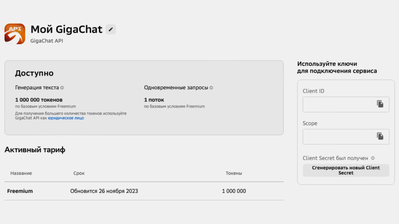Click the GigaChat API app logo

point(15,34)
